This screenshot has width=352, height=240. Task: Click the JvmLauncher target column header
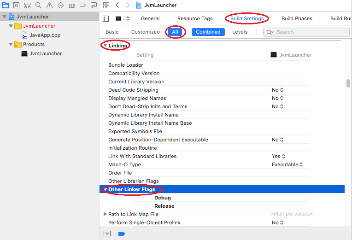(291, 55)
